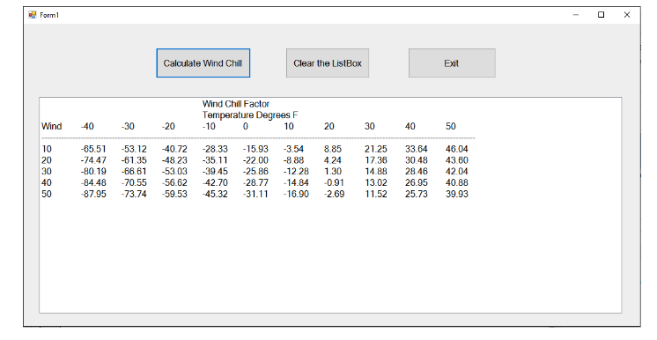
Task: Click the value 46.04
Action: 457,149
